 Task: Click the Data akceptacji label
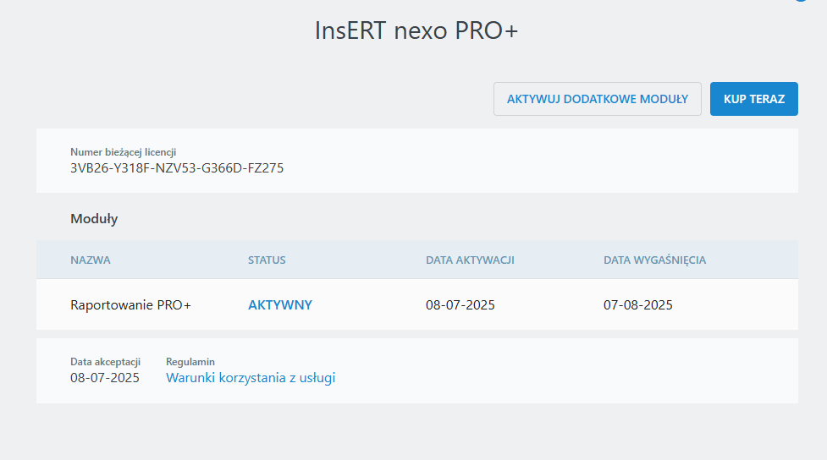(x=106, y=362)
